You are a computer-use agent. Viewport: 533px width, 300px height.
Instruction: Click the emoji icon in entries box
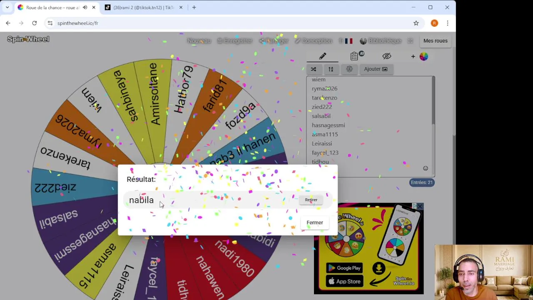tap(426, 168)
